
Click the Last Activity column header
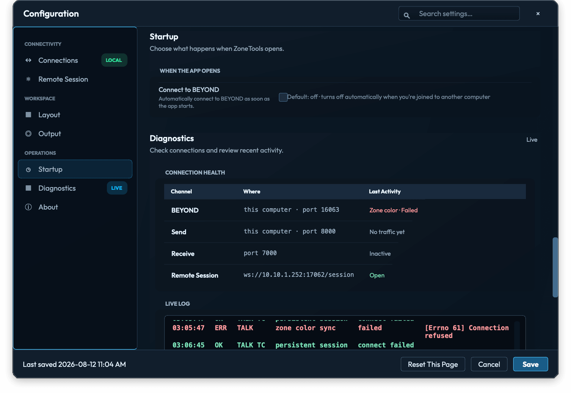click(385, 192)
